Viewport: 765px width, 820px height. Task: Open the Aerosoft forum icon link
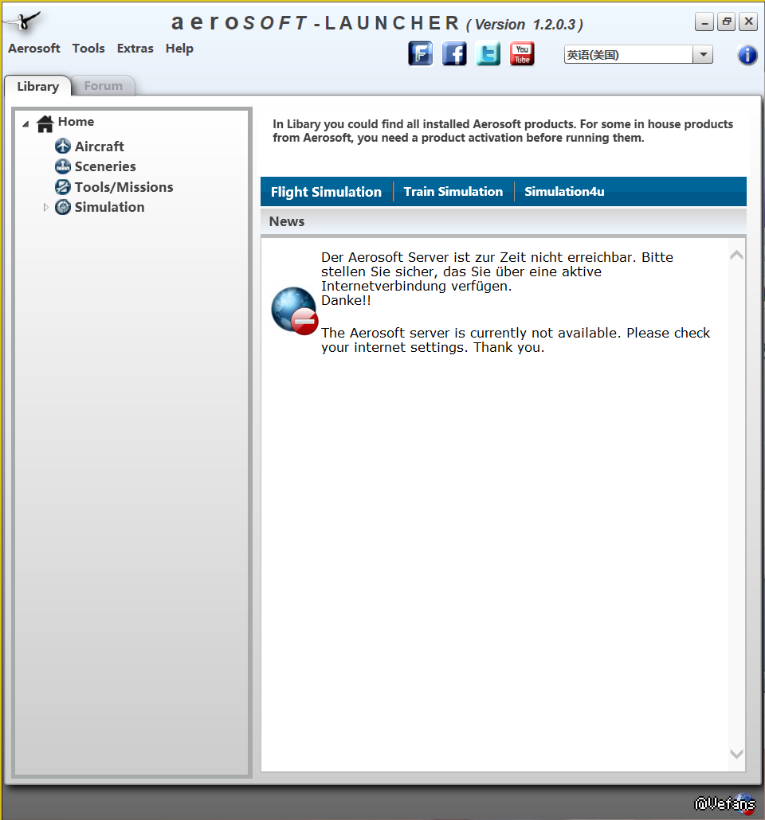[421, 53]
